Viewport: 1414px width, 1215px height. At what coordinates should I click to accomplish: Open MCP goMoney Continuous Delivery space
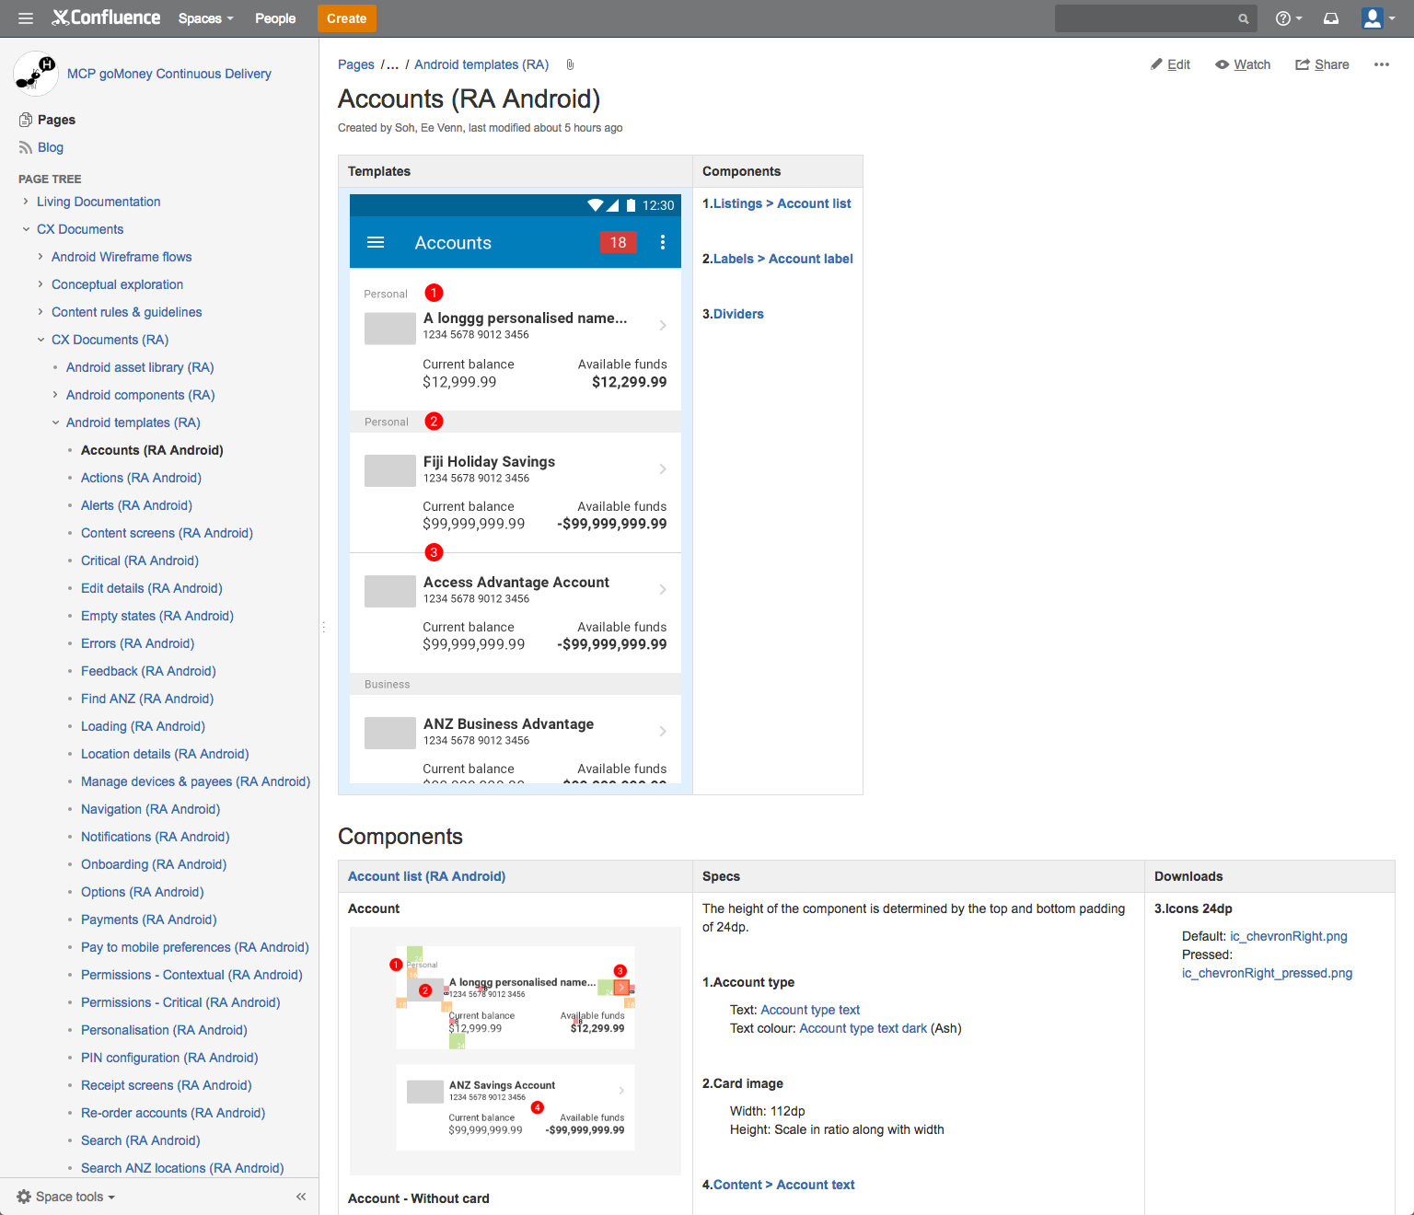pos(169,74)
